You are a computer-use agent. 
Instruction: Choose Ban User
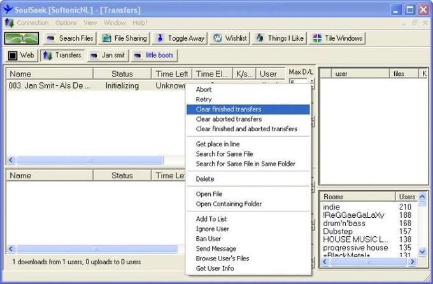248,239
